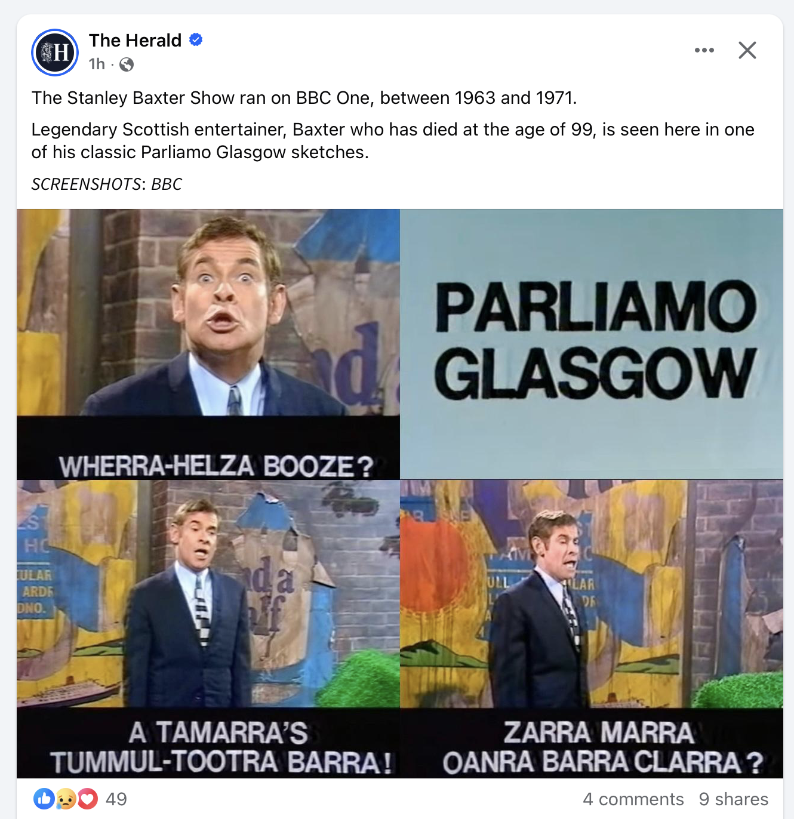View the 9 shares list
Viewport: 794px width, 819px height.
734,799
